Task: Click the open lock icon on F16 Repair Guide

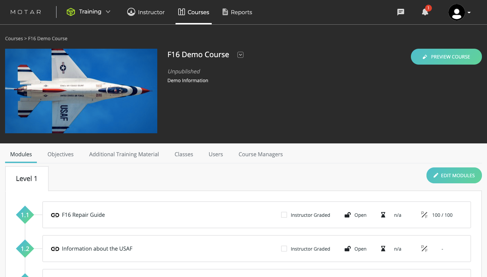Action: pyautogui.click(x=347, y=215)
